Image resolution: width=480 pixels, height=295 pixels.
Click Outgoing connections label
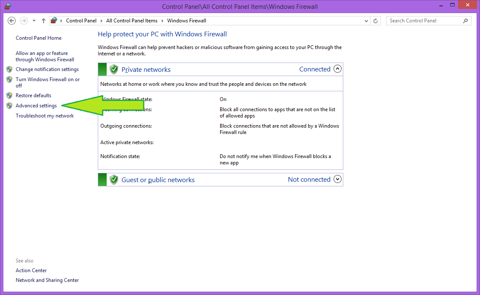(126, 126)
